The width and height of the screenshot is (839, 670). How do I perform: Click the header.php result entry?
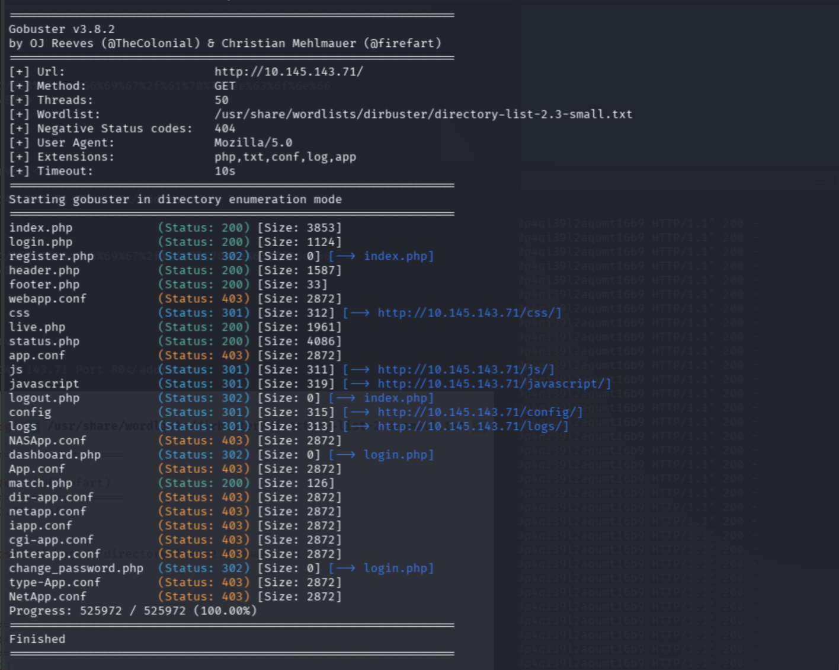click(44, 271)
